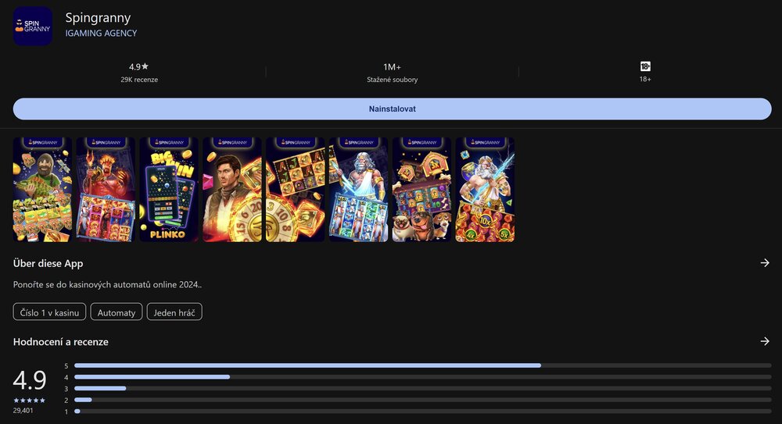The height and width of the screenshot is (424, 782).
Task: Click the 1M+ downloads count
Action: 392,67
